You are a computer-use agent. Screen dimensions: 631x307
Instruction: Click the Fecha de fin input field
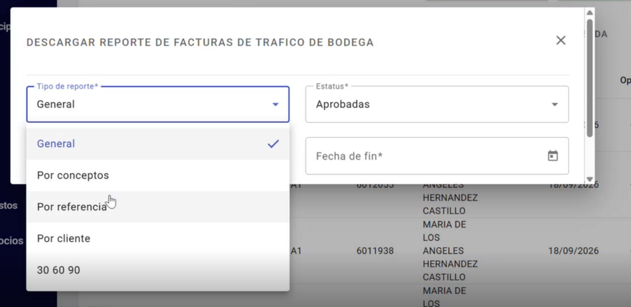437,156
